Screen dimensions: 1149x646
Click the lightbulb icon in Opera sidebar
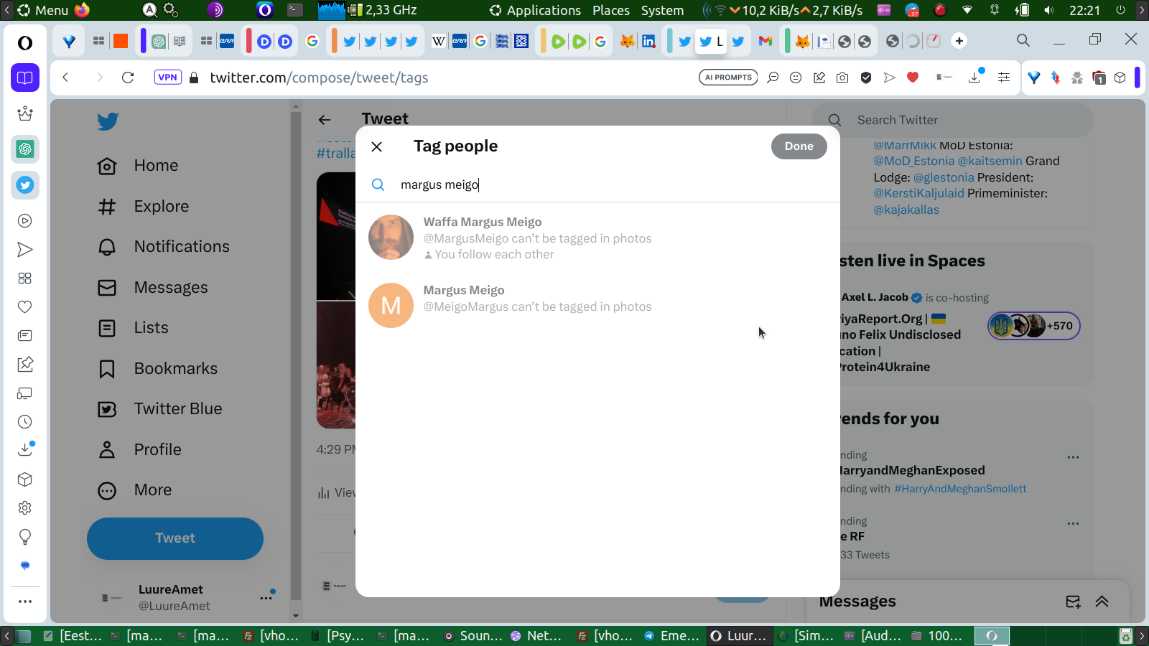[25, 537]
